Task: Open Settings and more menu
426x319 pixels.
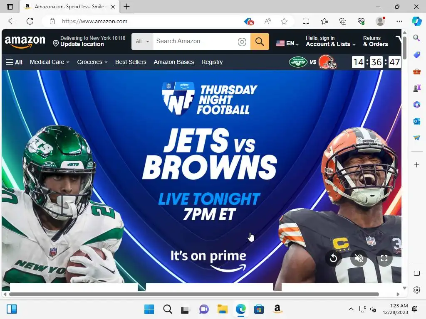Action: tap(399, 21)
